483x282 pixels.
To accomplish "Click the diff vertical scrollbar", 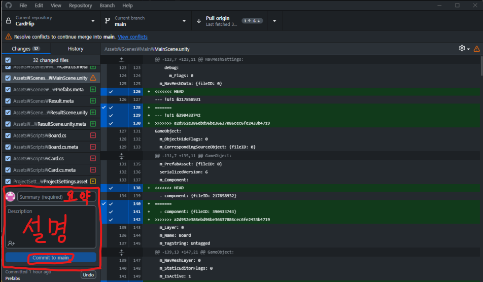I will click(x=481, y=65).
